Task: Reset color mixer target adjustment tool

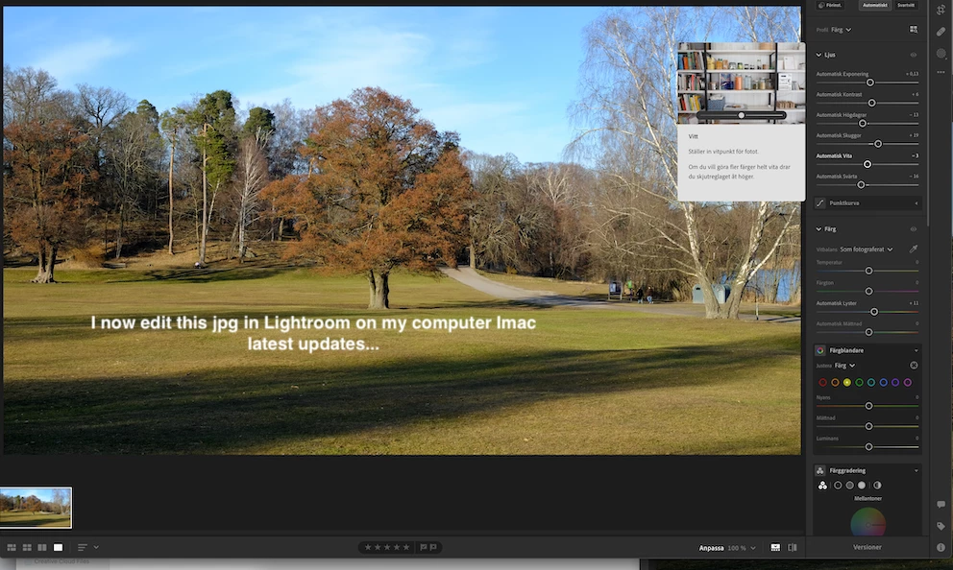Action: tap(914, 366)
